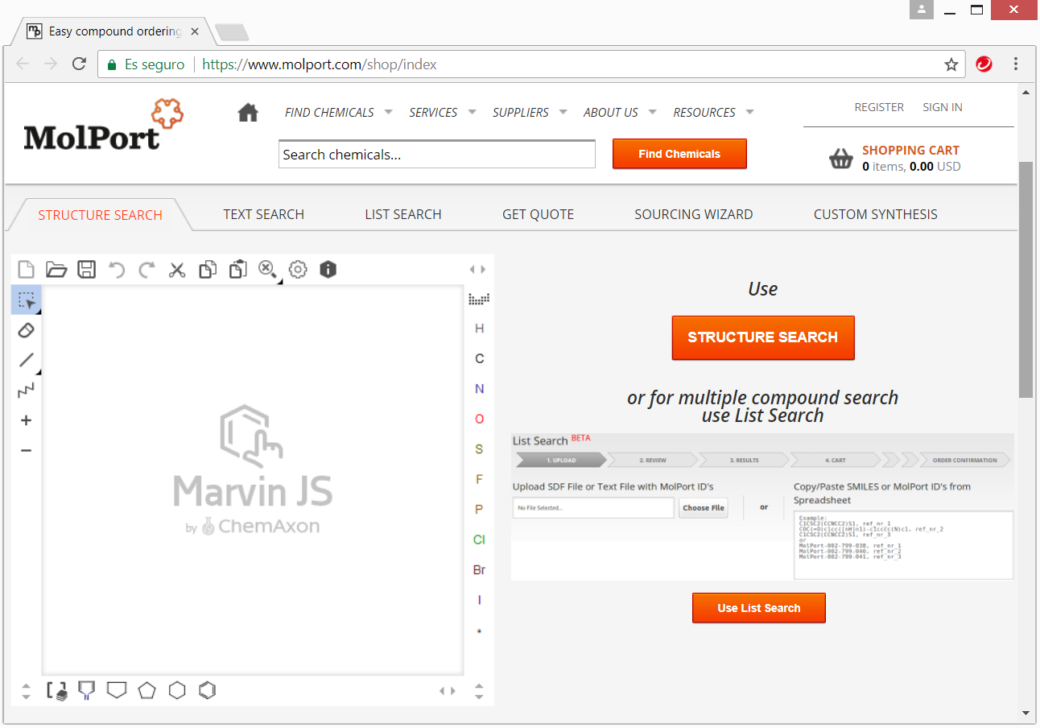Open Marvin JS settings gear
The image size is (1040, 728).
298,270
